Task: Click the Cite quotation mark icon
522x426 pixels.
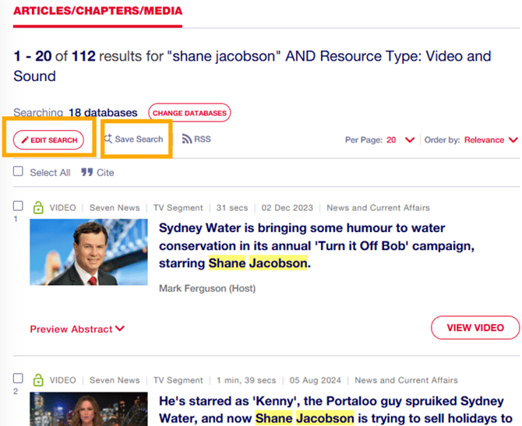Action: point(86,172)
